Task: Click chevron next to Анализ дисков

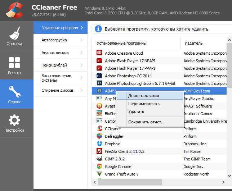Action: pos(81,53)
